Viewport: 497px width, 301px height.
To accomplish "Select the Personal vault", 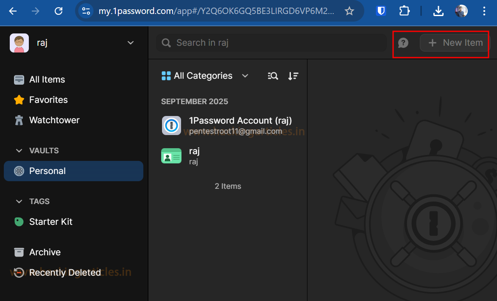I will pyautogui.click(x=73, y=171).
